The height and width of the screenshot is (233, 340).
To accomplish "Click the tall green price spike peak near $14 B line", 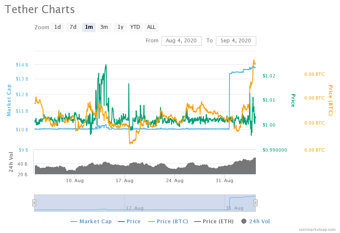I will point(106,65).
